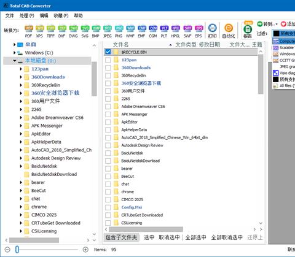This screenshot has height=257, width=295.
Task: Expand CIMCO 2025 tree folder
Action: [21, 215]
